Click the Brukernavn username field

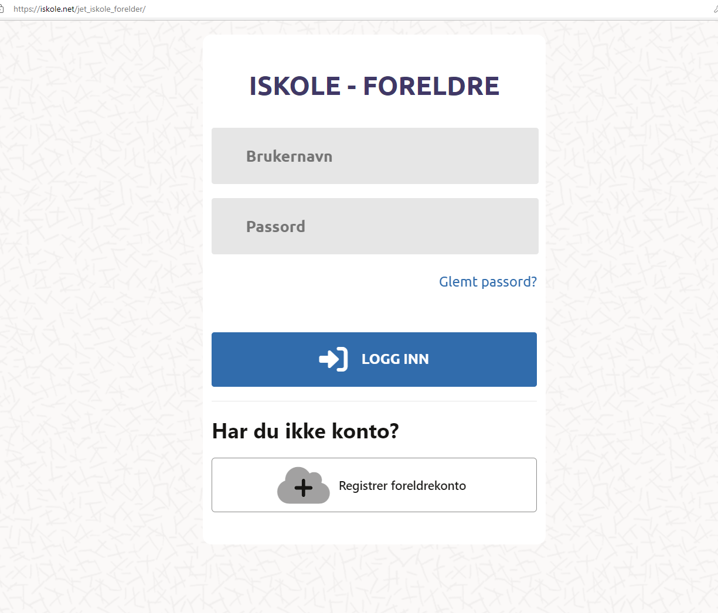pyautogui.click(x=375, y=156)
